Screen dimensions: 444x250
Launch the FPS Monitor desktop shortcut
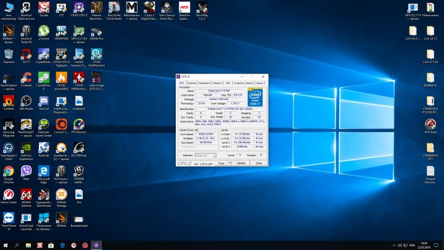pyautogui.click(x=79, y=127)
